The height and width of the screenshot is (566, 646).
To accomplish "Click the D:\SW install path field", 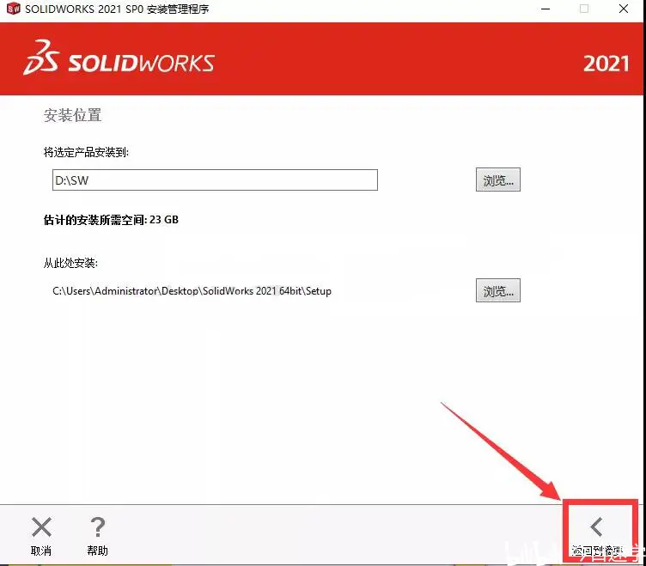I will click(x=215, y=180).
